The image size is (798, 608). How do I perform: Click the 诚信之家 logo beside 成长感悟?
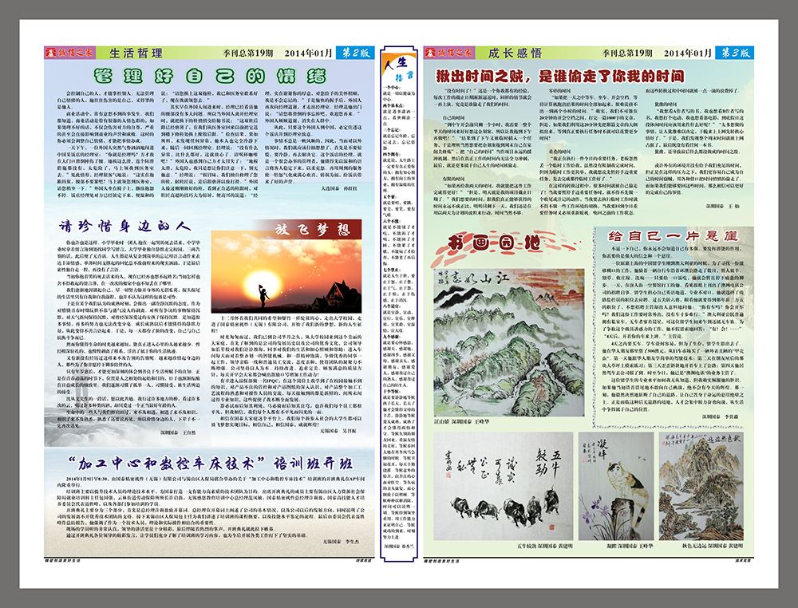[x=448, y=53]
